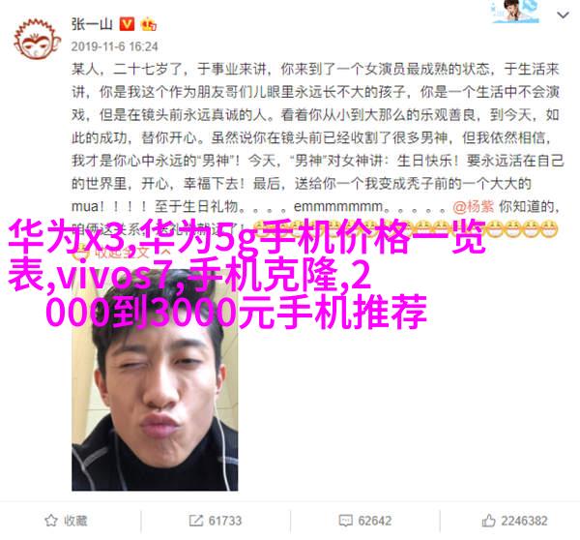The height and width of the screenshot is (540, 580).
Task: Click the star favorite icon
Action: [x=50, y=521]
